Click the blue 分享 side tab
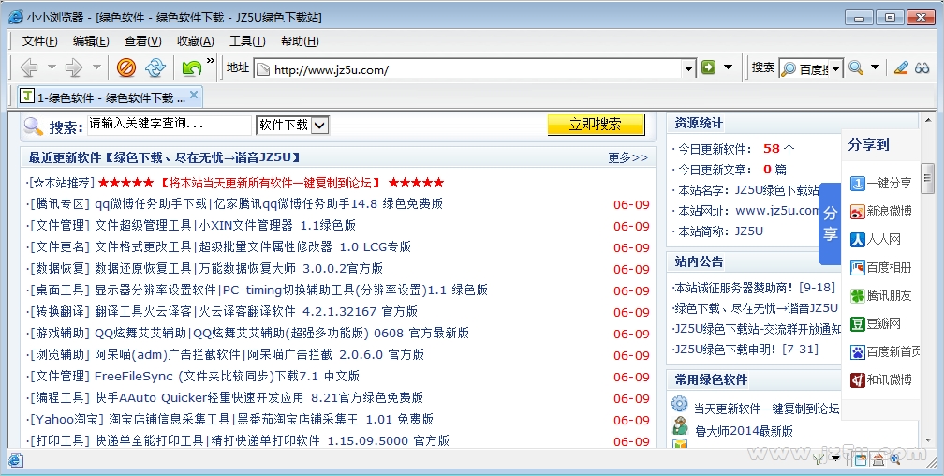This screenshot has height=476, width=944. (830, 224)
